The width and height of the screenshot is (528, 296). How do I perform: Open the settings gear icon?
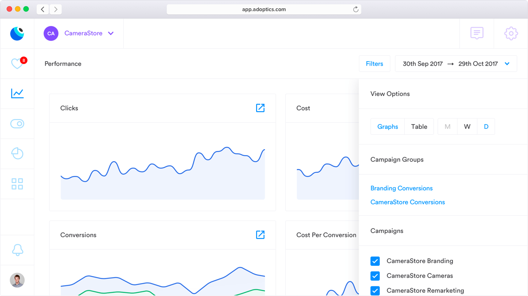(x=511, y=33)
